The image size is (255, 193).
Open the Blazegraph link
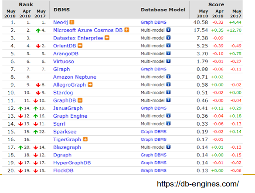coord(67,147)
